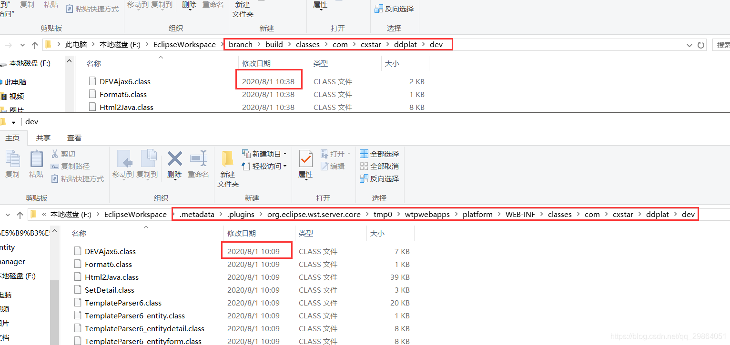Select Format6.class in lower window
Image resolution: width=730 pixels, height=345 pixels.
[x=108, y=264]
